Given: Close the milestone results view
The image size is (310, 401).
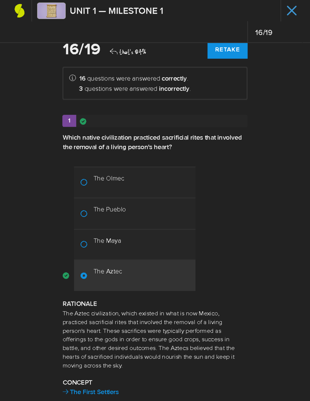Looking at the screenshot, I should coord(292,11).
